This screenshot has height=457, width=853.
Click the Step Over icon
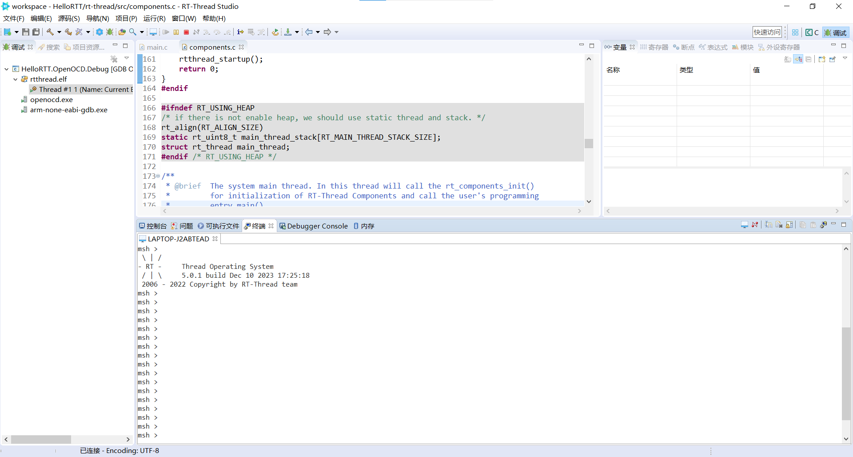click(x=217, y=32)
